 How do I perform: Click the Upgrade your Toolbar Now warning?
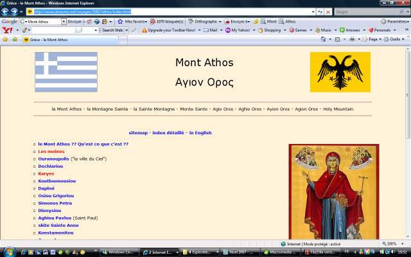[x=169, y=30]
